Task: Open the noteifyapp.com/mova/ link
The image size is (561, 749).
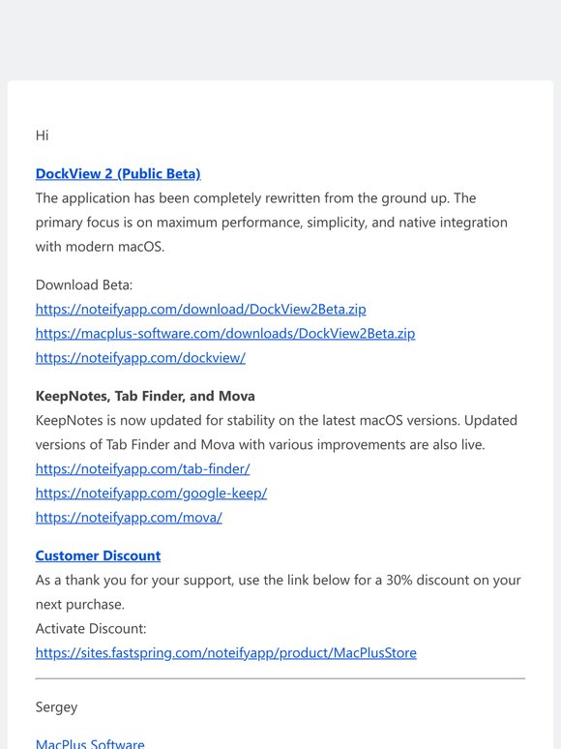Action: click(129, 518)
